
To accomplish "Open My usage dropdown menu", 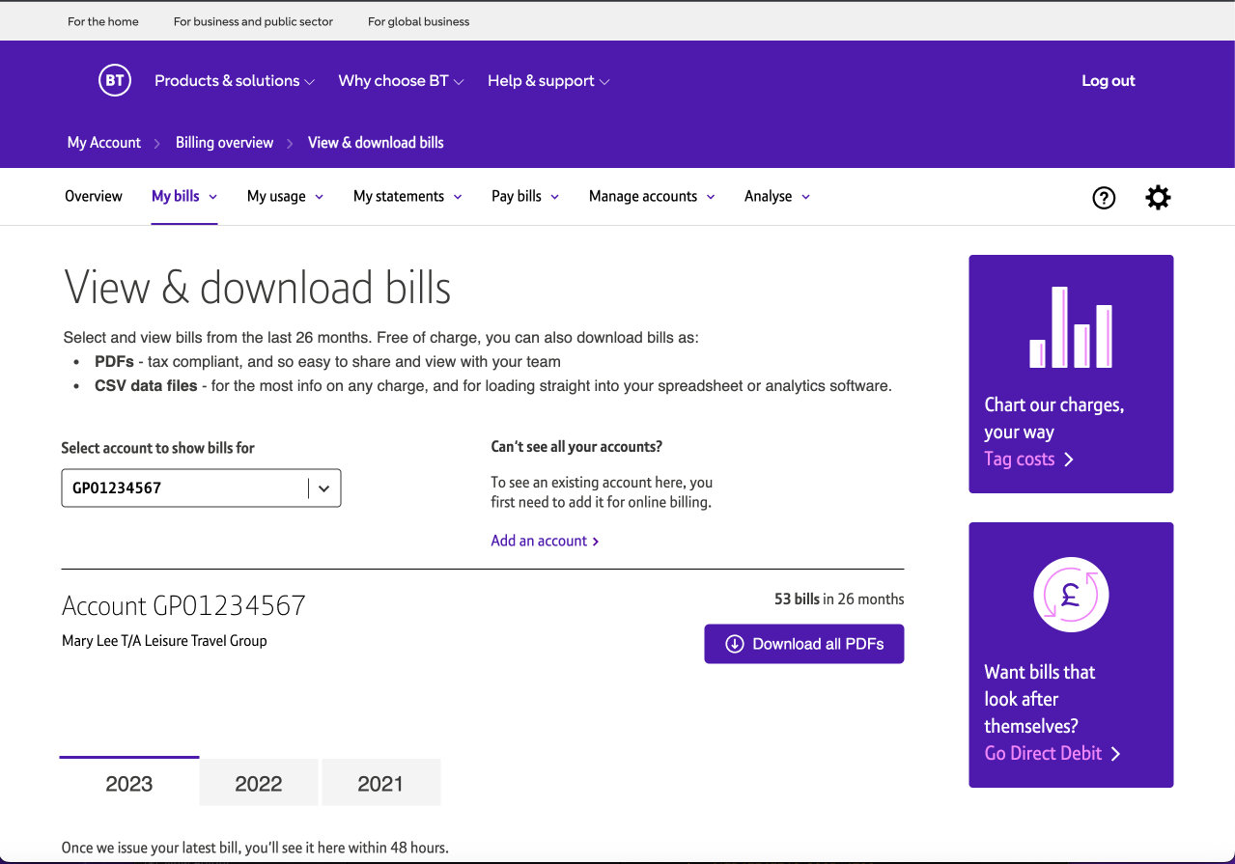I will pyautogui.click(x=285, y=196).
